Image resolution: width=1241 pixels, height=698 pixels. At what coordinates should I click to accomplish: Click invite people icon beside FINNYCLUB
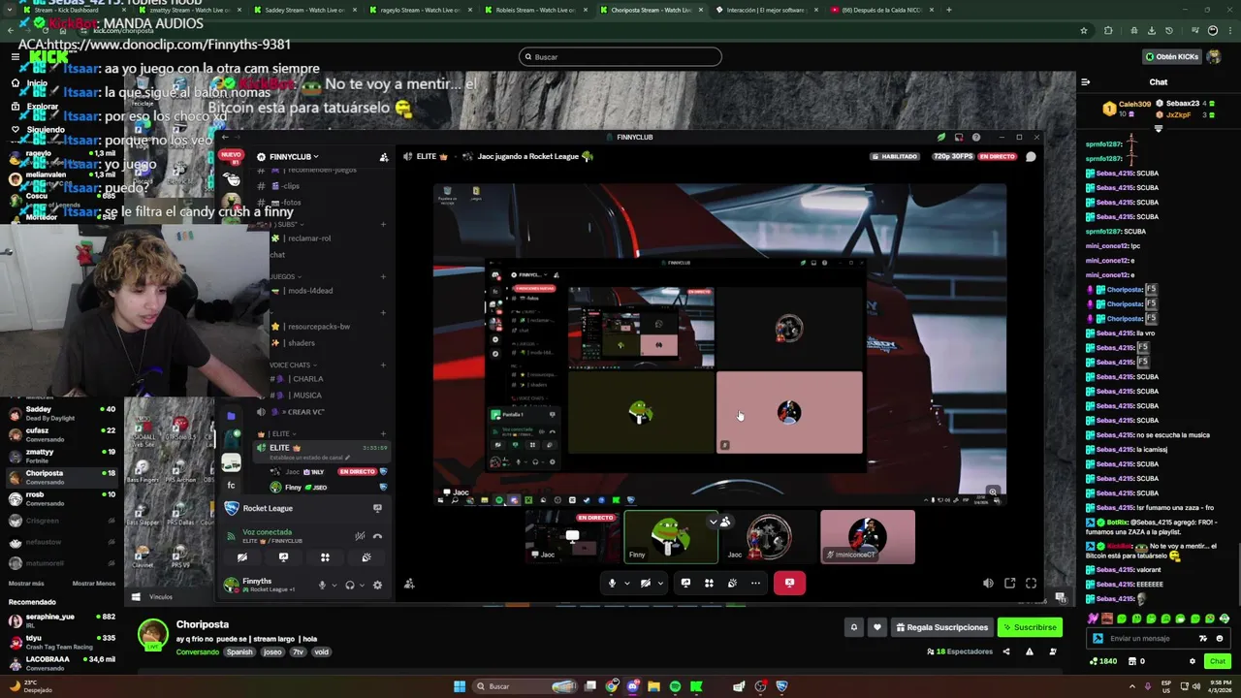tap(384, 157)
